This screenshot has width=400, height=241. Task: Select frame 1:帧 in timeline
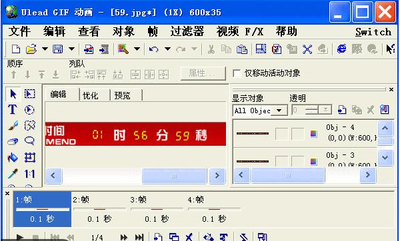click(x=42, y=210)
